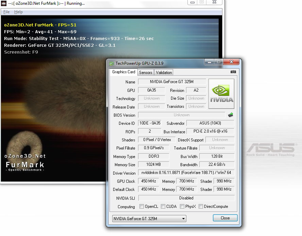Toggle the PhysX checkbox

182,206
